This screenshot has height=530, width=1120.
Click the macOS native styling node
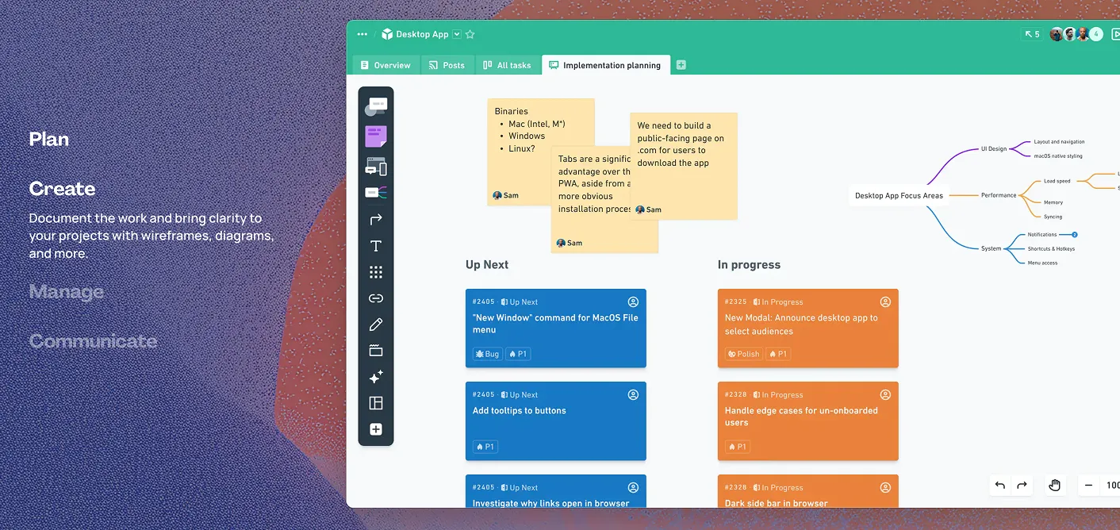point(1058,156)
